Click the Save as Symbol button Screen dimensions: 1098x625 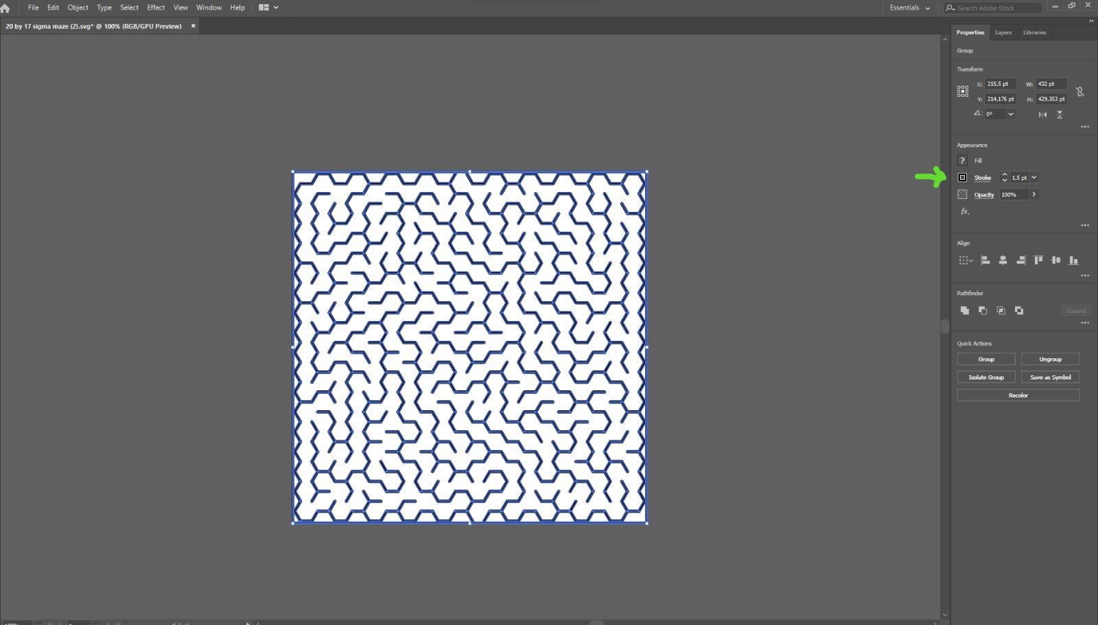pos(1050,377)
